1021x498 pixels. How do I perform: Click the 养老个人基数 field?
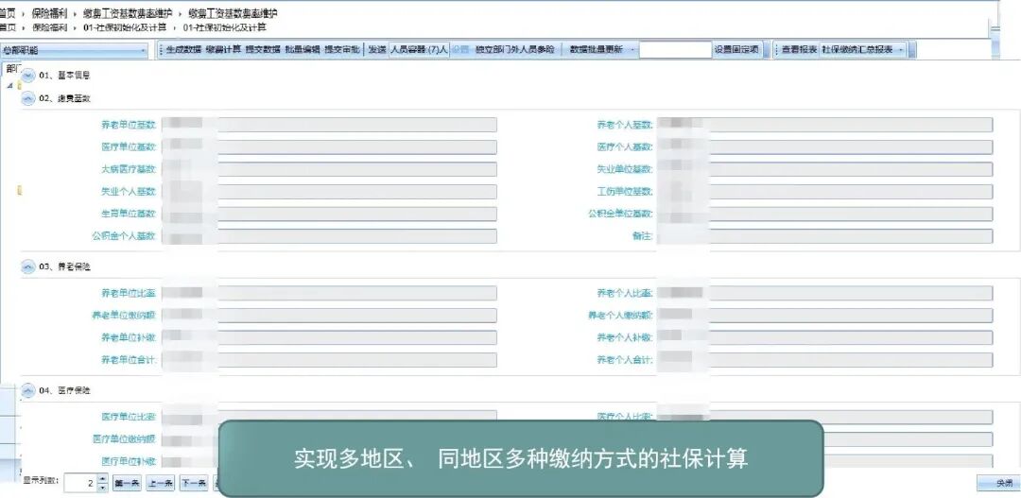pos(825,125)
